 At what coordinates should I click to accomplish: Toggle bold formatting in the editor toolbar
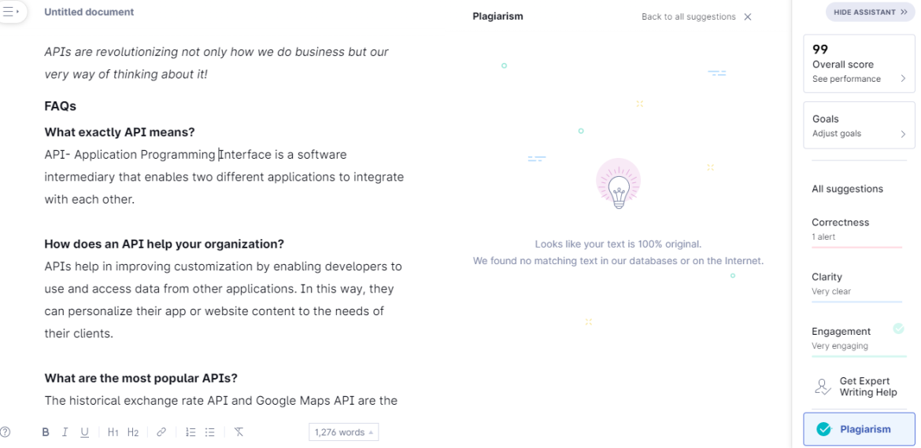click(46, 432)
